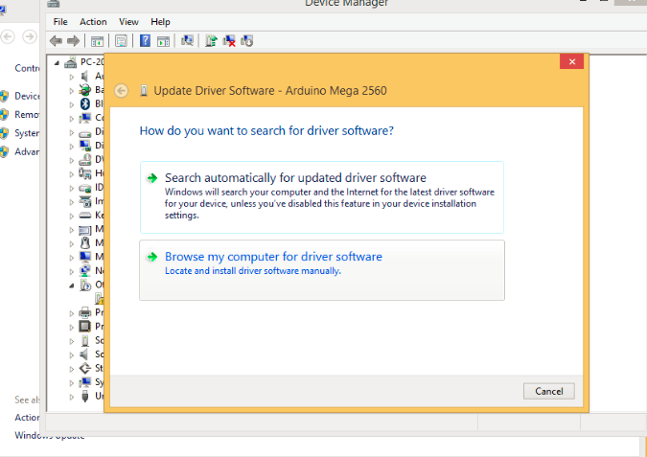This screenshot has width=647, height=457.
Task: Collapse the Other devices node arrow
Action: (x=72, y=286)
